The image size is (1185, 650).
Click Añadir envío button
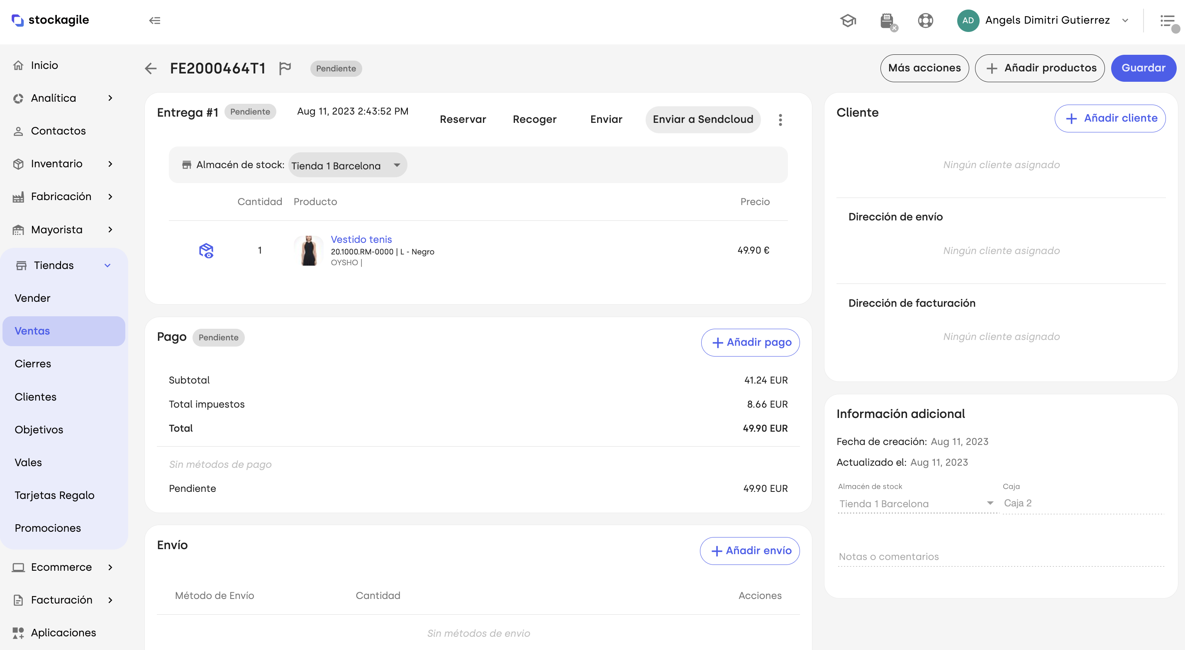(x=750, y=551)
